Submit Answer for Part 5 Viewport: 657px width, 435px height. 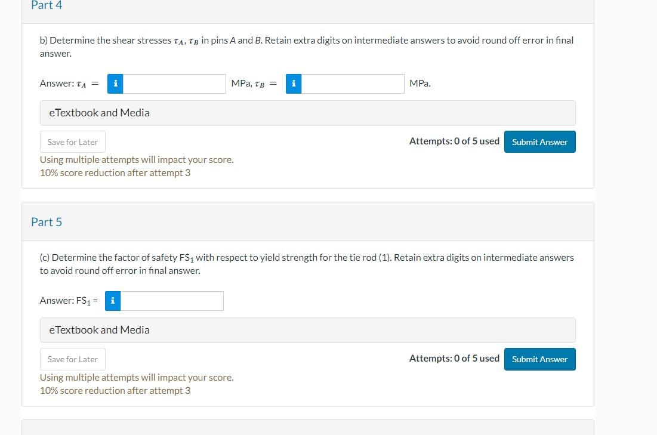tap(539, 359)
